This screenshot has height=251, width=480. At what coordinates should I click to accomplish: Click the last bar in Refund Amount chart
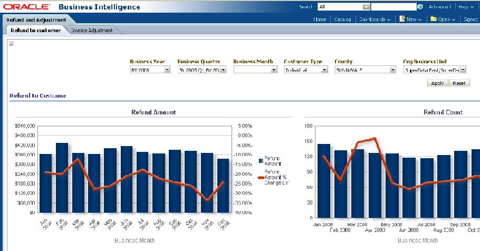pyautogui.click(x=223, y=186)
